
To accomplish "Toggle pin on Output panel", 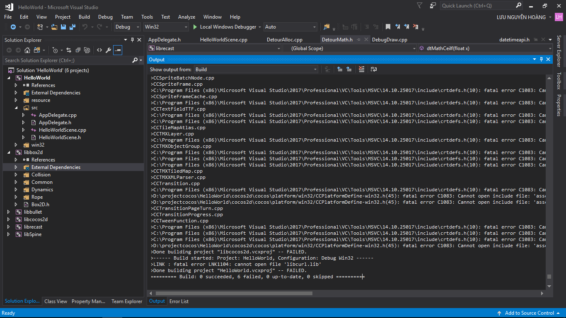I will click(x=541, y=60).
